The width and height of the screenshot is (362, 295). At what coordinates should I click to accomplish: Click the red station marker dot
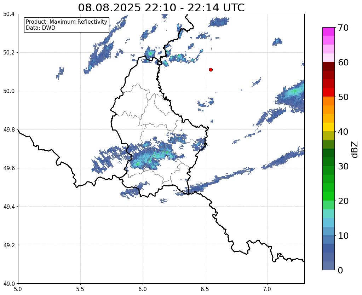coord(211,70)
